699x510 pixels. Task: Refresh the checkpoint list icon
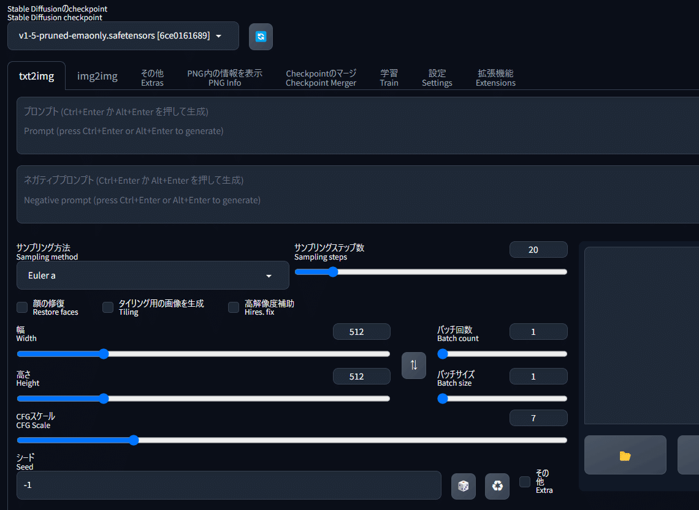(261, 37)
